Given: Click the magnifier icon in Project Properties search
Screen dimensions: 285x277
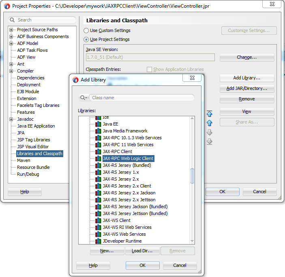Looking at the screenshot, I should [12, 20].
